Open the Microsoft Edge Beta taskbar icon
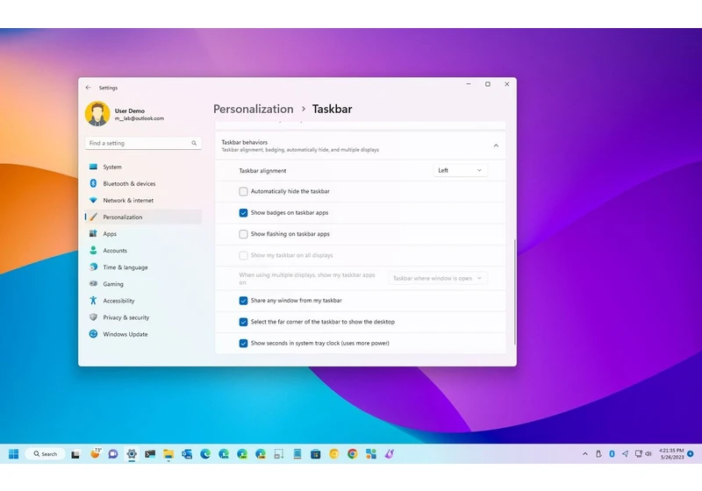This screenshot has height=491, width=702. pyautogui.click(x=224, y=454)
